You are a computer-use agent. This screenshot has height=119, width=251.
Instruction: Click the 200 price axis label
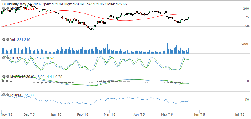[246, 9]
